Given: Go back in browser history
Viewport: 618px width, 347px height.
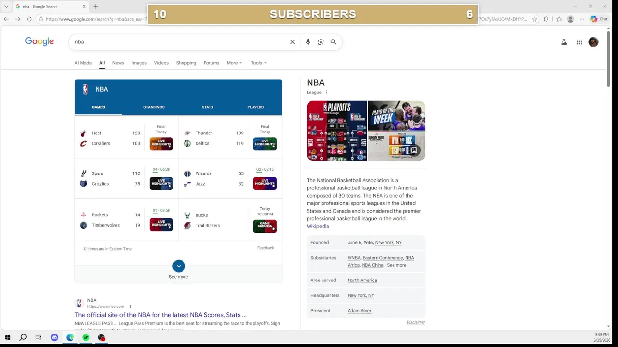Looking at the screenshot, I should pyautogui.click(x=6, y=19).
